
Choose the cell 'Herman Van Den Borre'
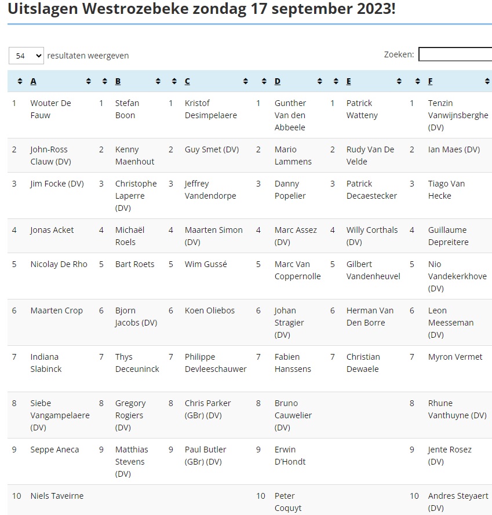370,316
